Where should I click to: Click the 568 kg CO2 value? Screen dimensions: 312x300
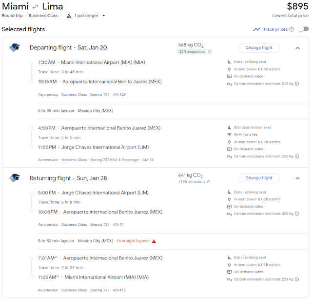[x=191, y=45]
